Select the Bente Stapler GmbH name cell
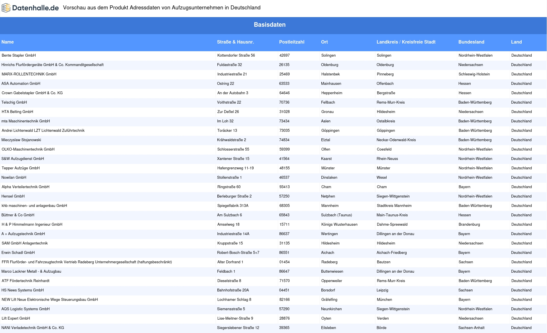547x333 pixels. coord(19,55)
